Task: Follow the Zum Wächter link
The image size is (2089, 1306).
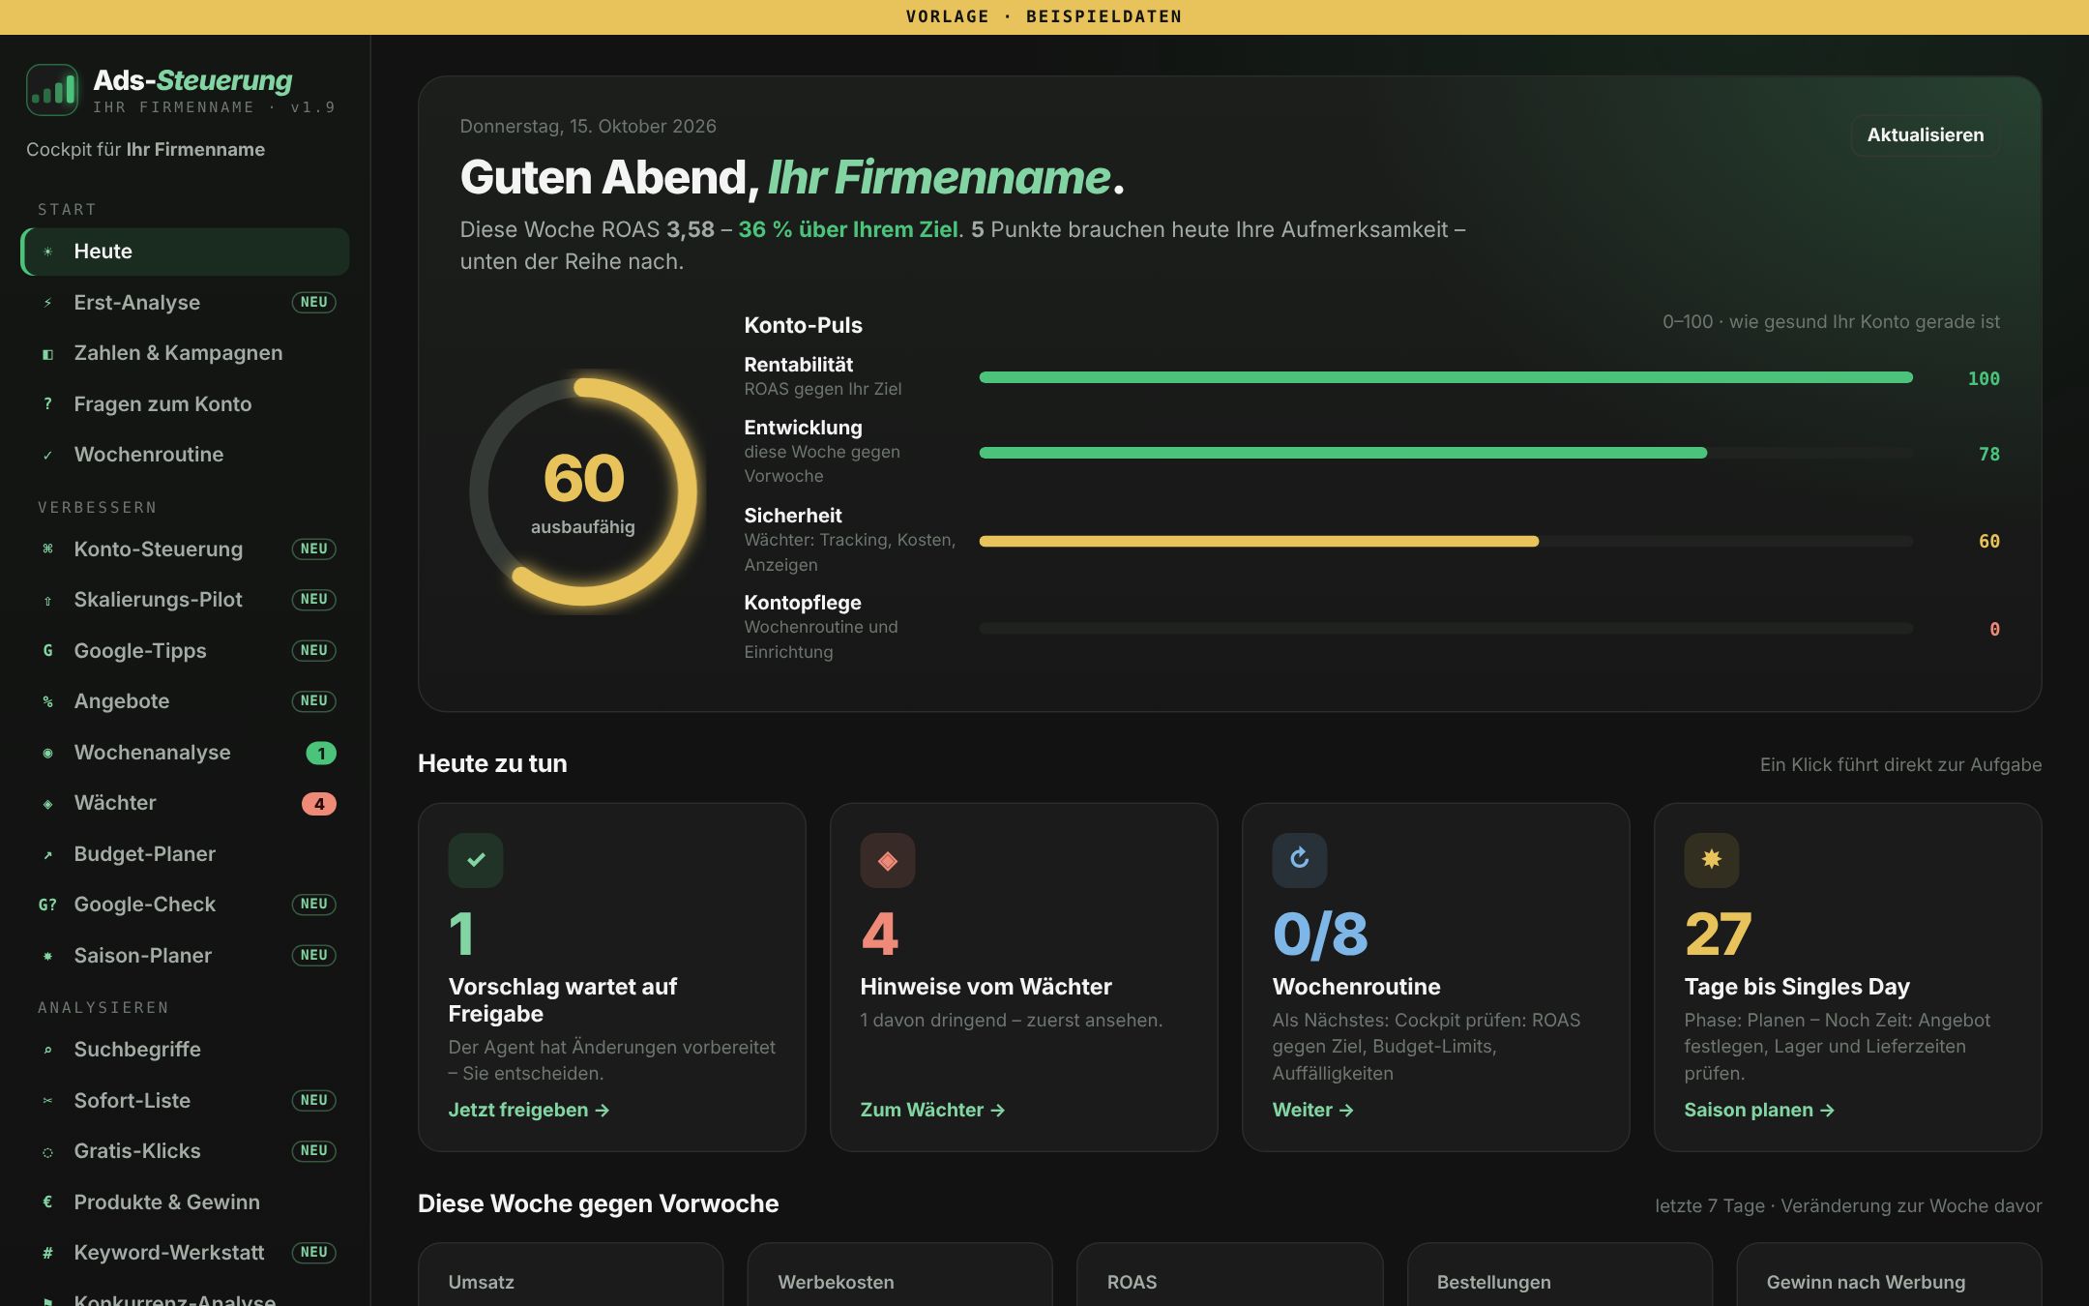Action: [932, 1110]
